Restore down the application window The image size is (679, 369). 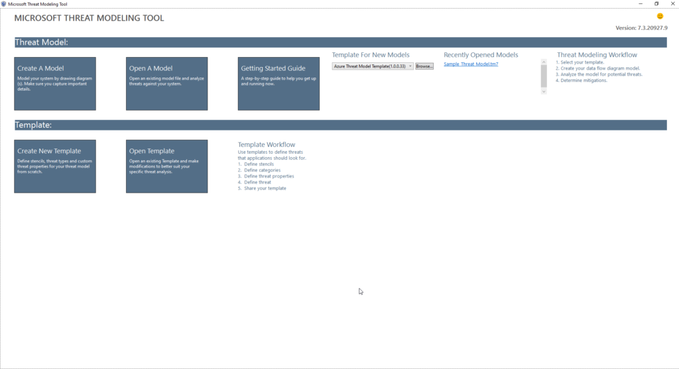click(x=656, y=4)
